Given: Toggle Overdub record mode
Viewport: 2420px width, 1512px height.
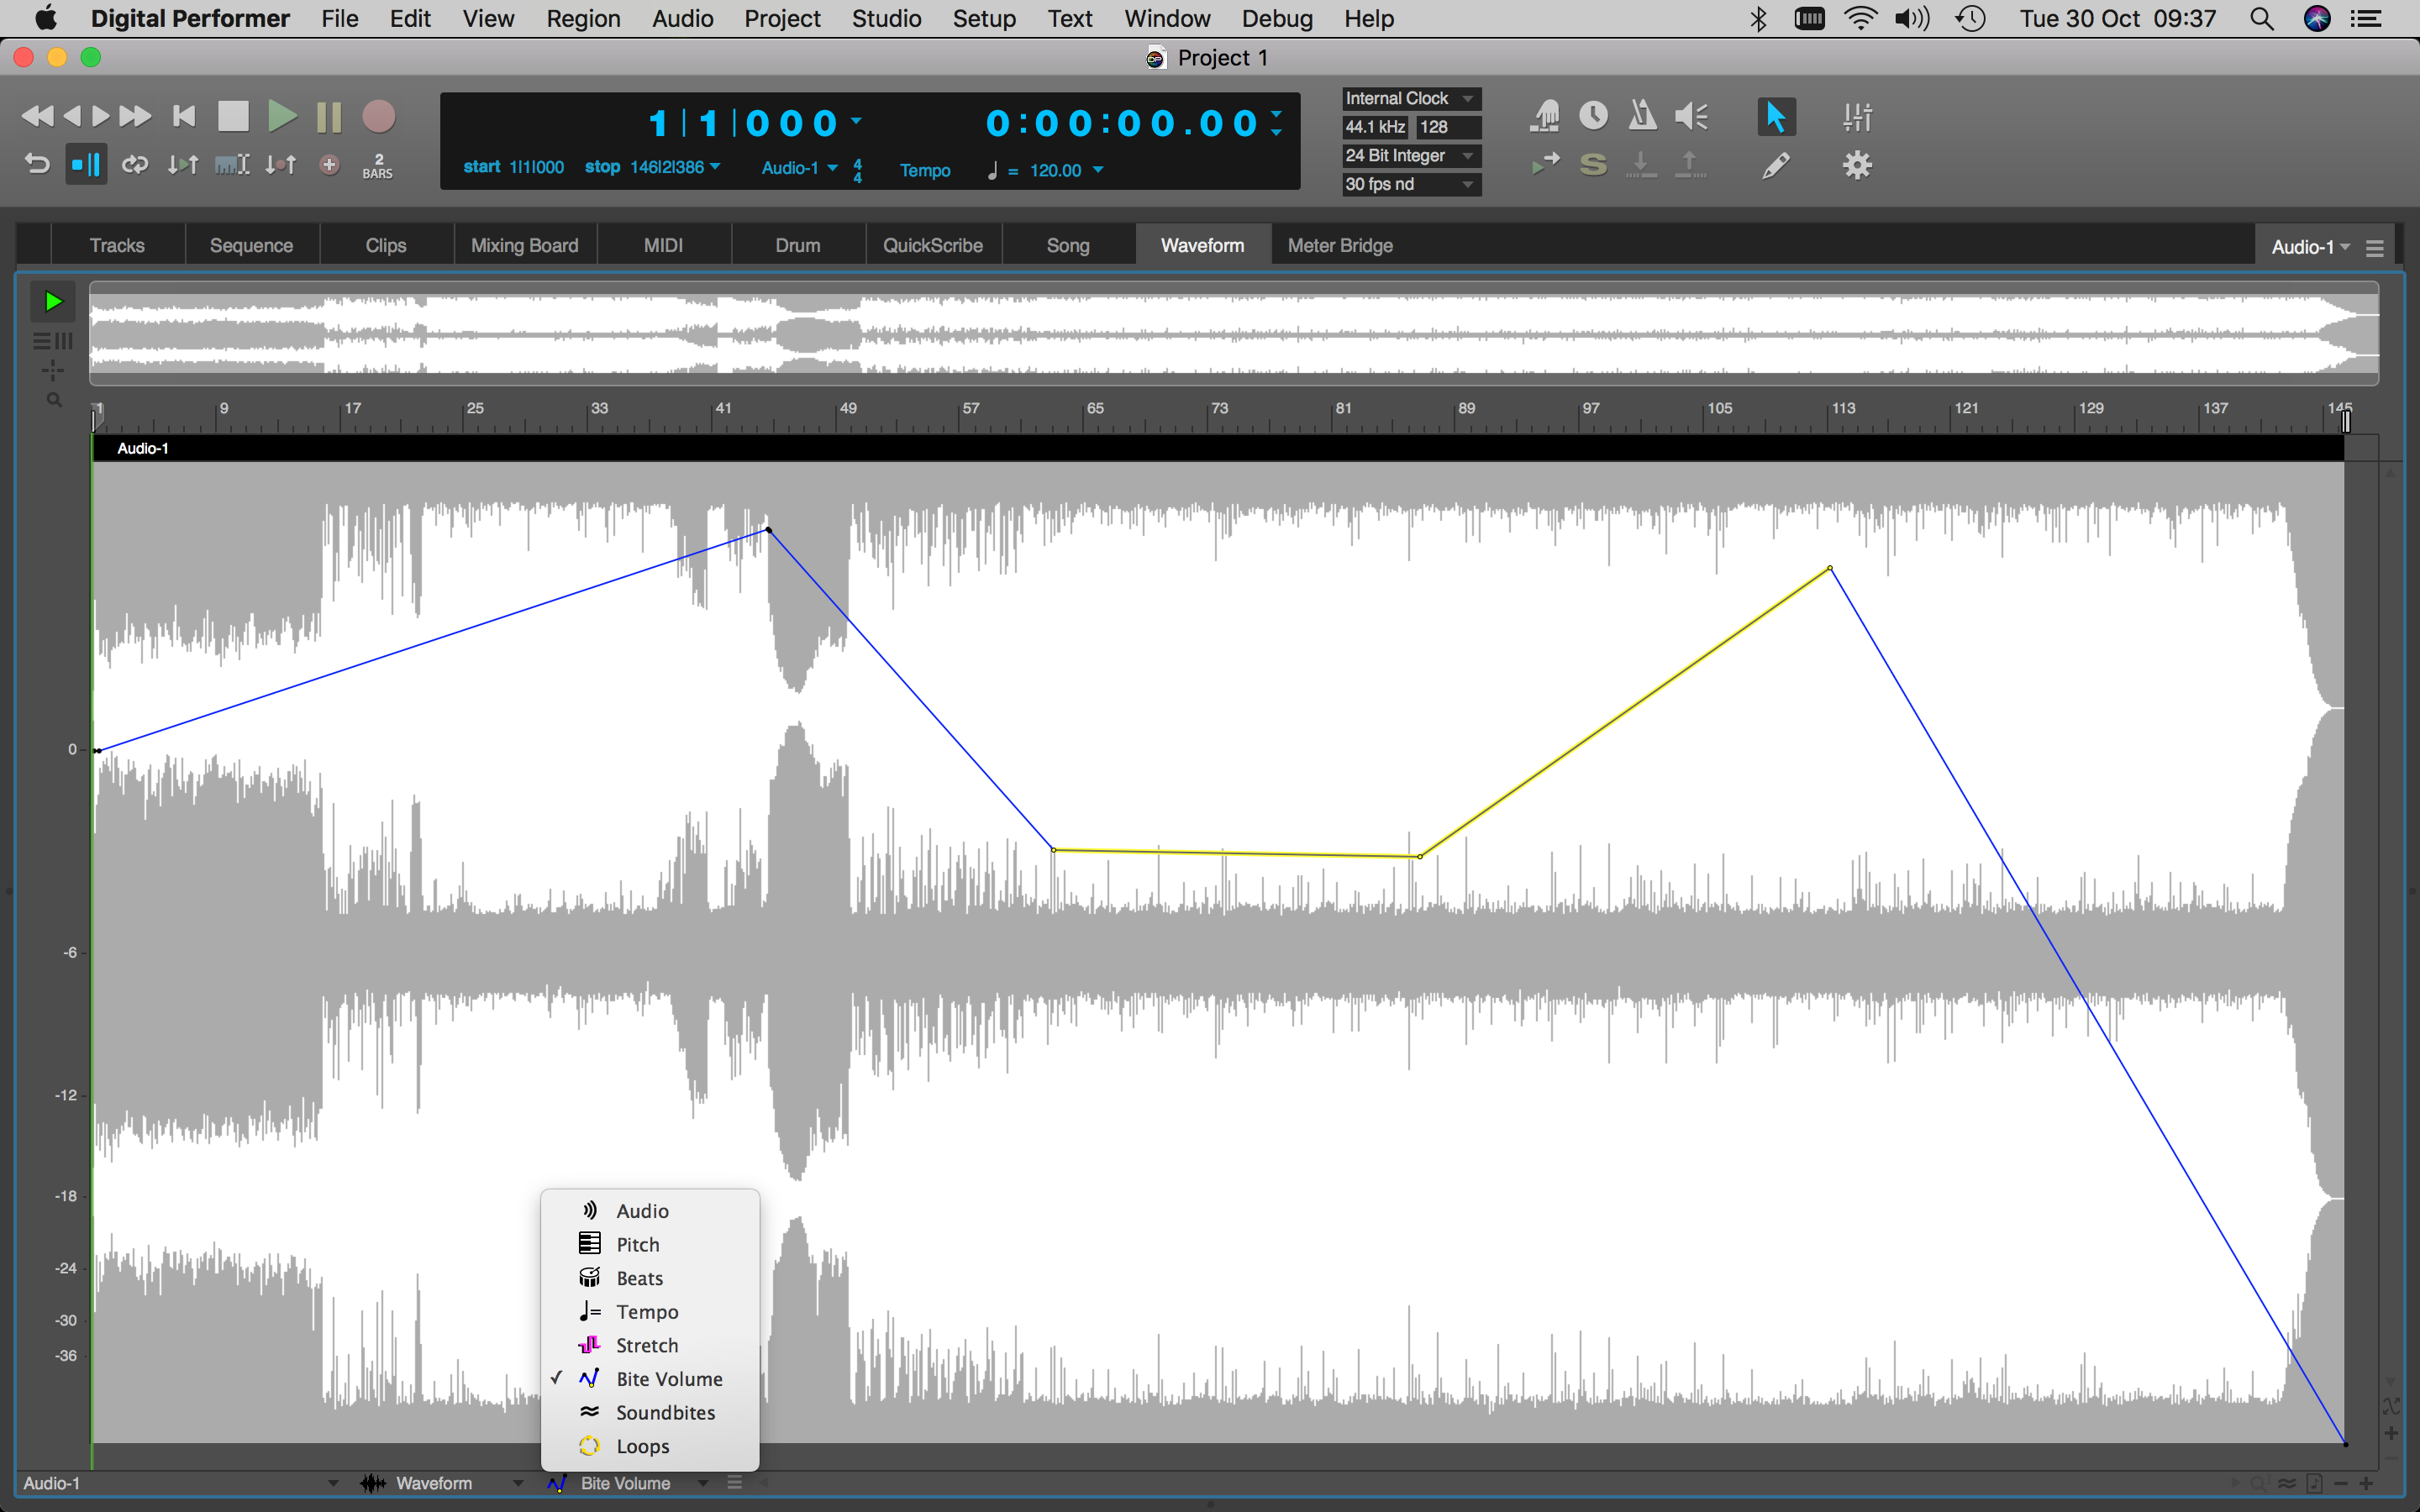Looking at the screenshot, I should (x=329, y=164).
